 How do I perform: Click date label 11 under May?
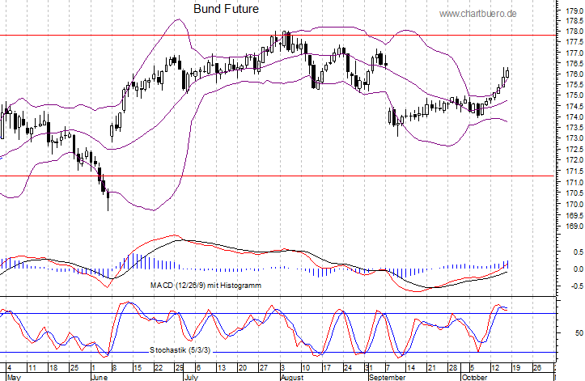[32, 368]
